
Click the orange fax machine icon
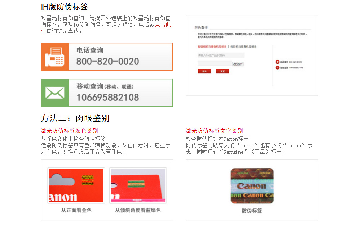click(54, 57)
